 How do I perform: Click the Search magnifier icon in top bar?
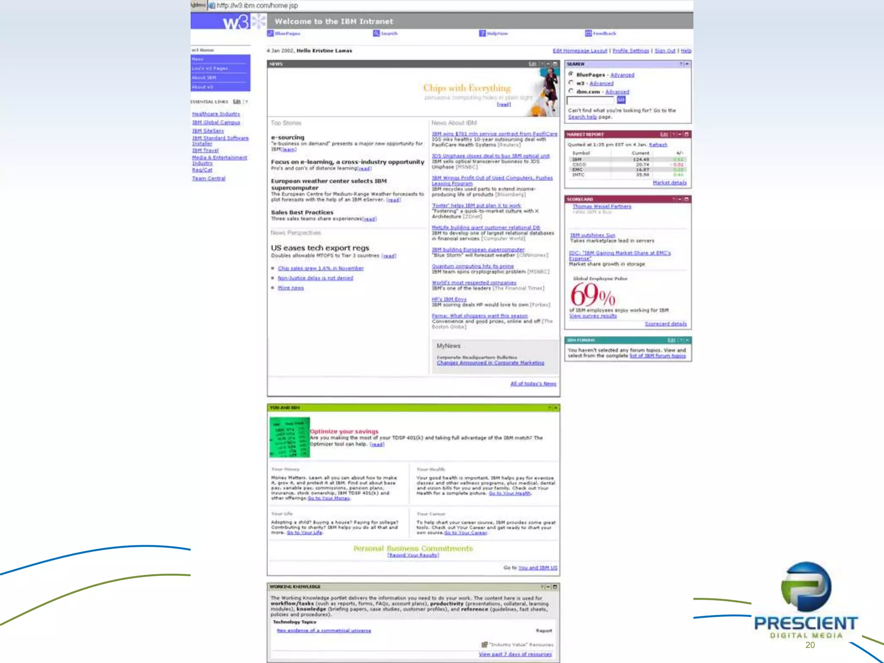pos(376,33)
